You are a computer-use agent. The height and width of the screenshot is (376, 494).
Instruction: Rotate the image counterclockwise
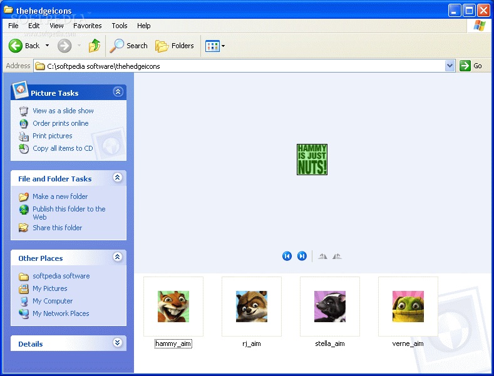coord(337,257)
